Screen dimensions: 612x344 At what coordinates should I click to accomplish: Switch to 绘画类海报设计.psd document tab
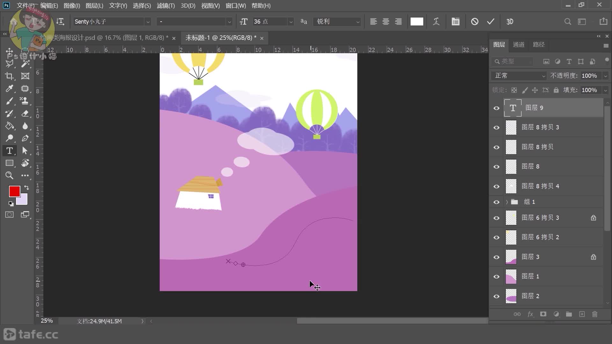(105, 38)
